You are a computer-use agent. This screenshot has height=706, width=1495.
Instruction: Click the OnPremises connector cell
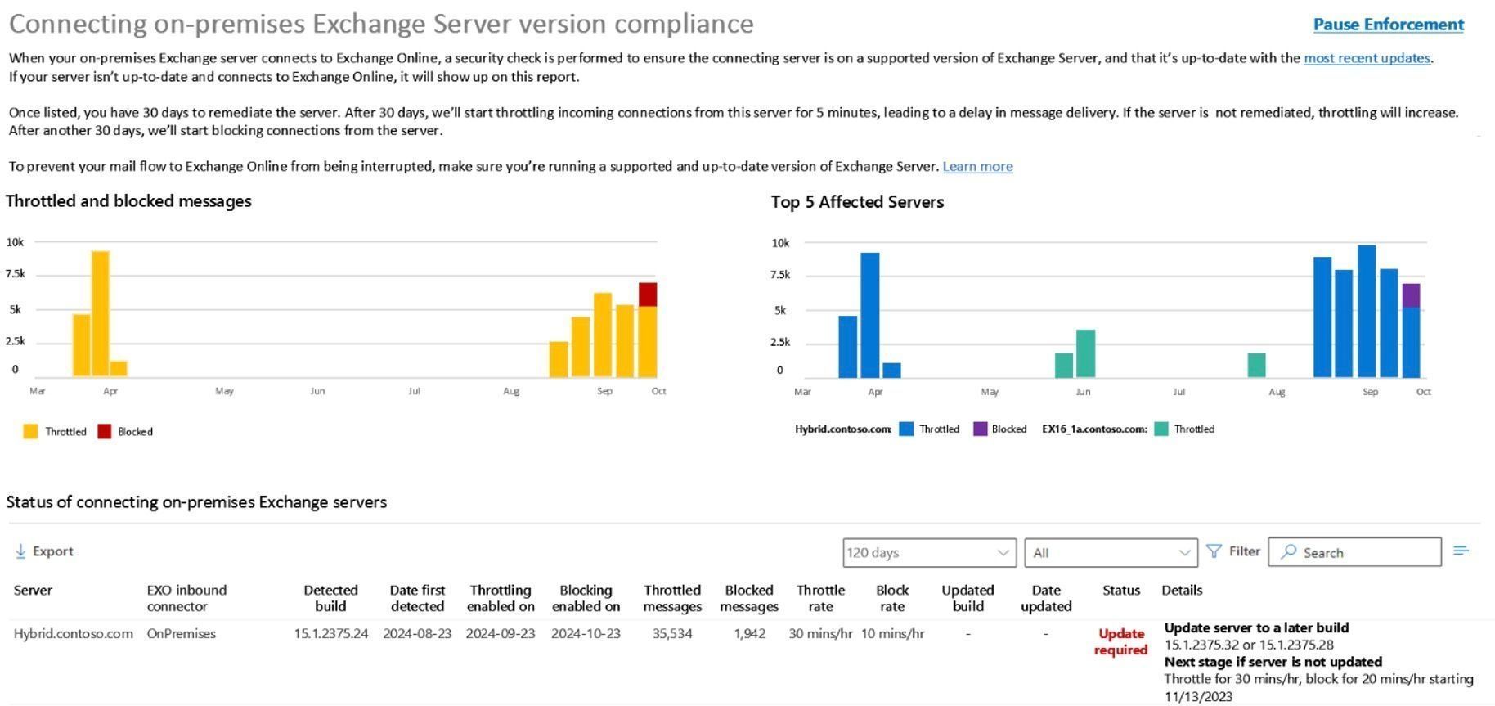181,634
